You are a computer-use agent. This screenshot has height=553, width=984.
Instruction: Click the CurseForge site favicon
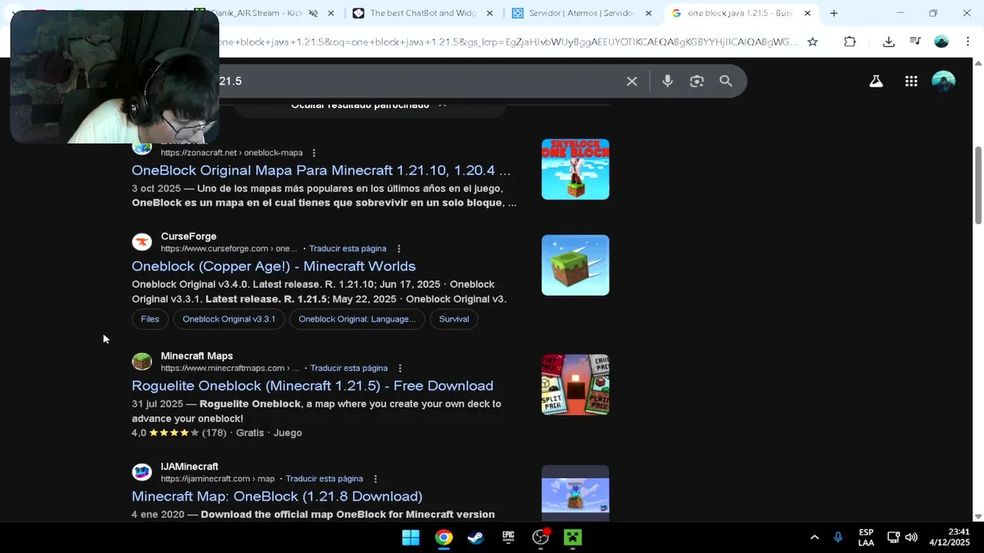click(x=142, y=243)
